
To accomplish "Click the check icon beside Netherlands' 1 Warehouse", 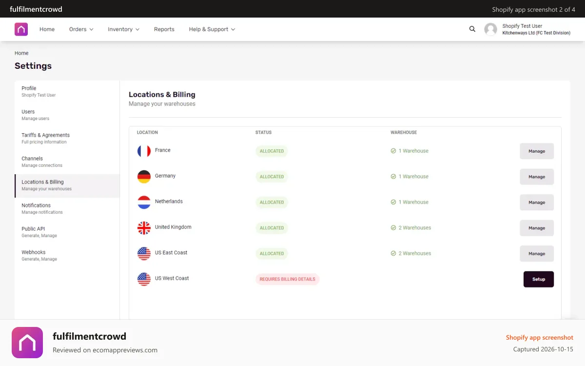I will tap(393, 202).
